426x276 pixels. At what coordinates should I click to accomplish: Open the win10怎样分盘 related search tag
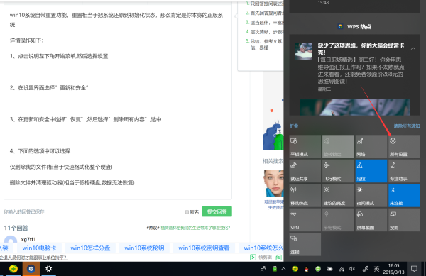tap(90, 248)
